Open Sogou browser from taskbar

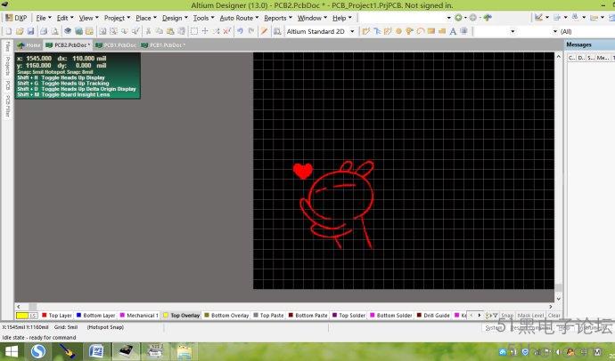(x=38, y=351)
